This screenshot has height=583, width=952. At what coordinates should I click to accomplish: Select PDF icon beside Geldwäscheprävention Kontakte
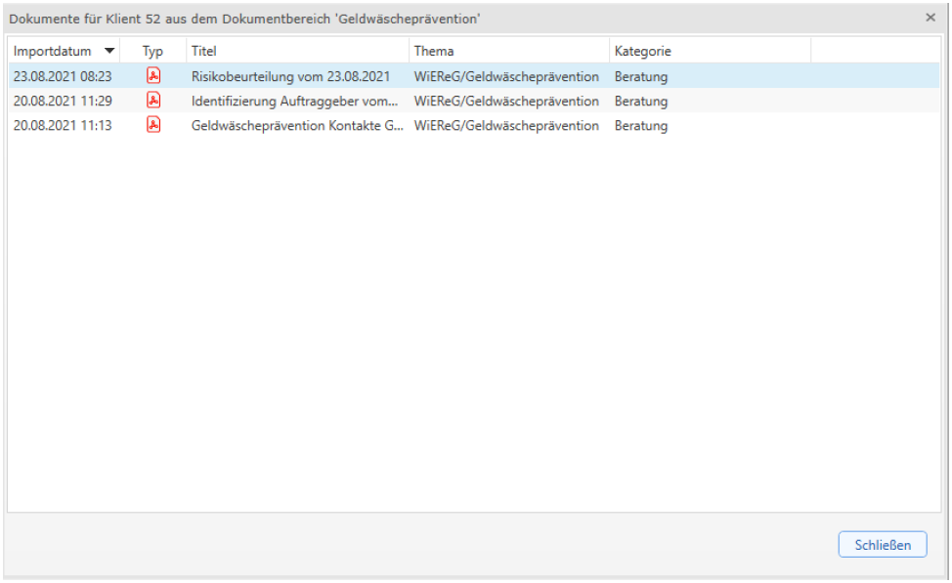[152, 125]
